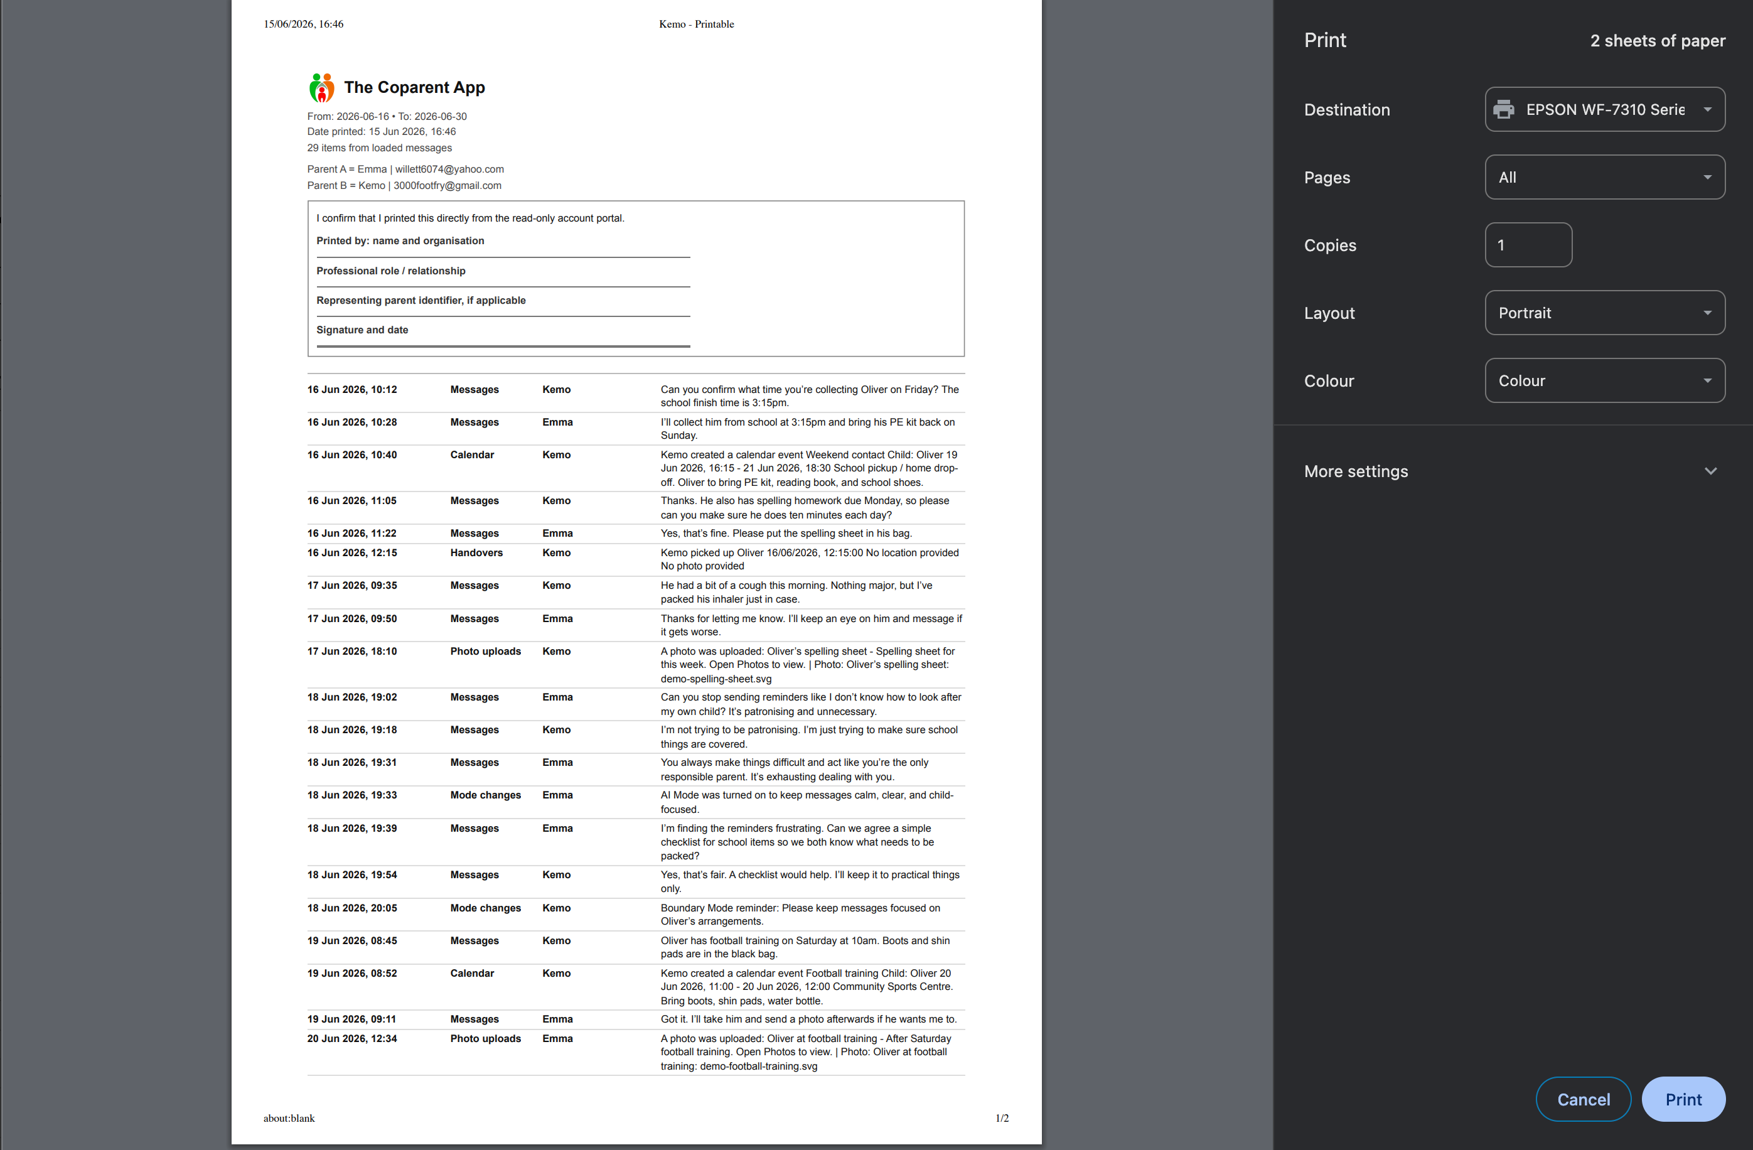Click the Coparent App logo icon
1753x1150 pixels.
321,88
